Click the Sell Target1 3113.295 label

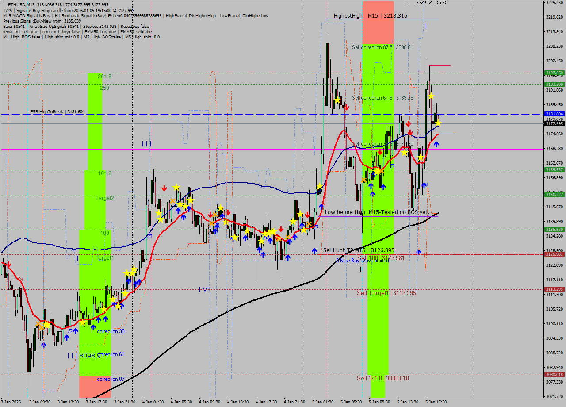coord(386,293)
